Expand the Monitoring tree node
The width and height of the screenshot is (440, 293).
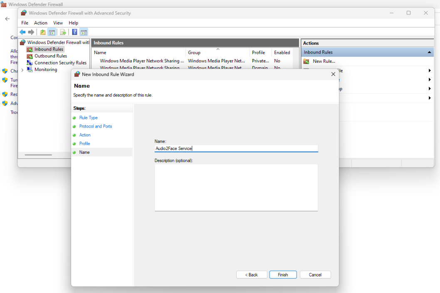point(22,70)
